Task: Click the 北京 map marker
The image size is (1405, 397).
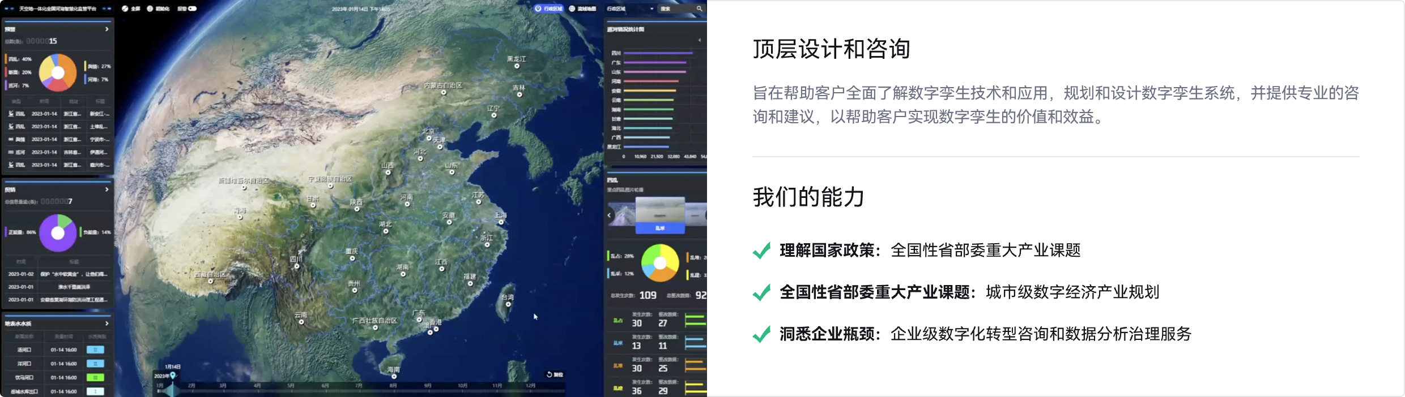Action: [429, 138]
